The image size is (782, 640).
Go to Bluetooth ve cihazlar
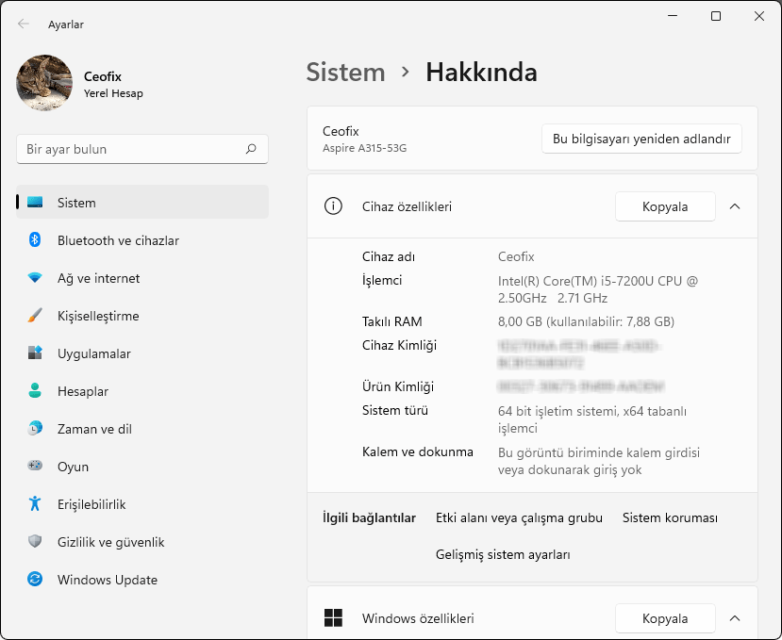click(142, 240)
